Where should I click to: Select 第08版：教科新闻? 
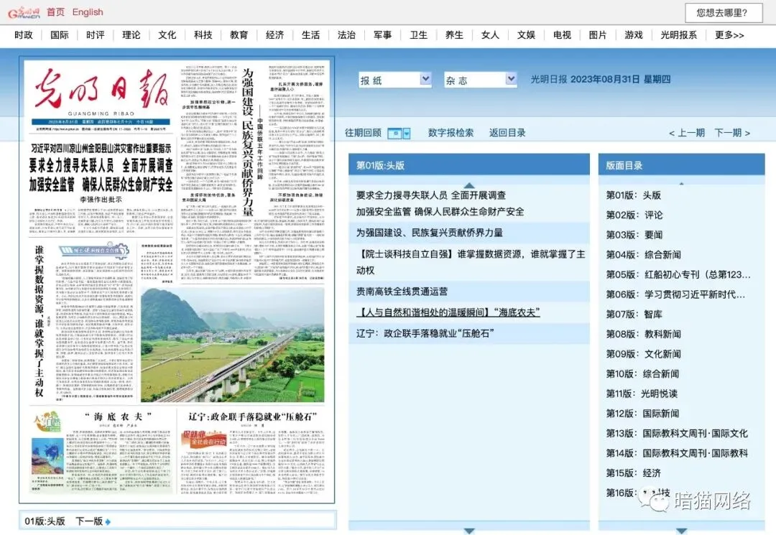coord(643,334)
